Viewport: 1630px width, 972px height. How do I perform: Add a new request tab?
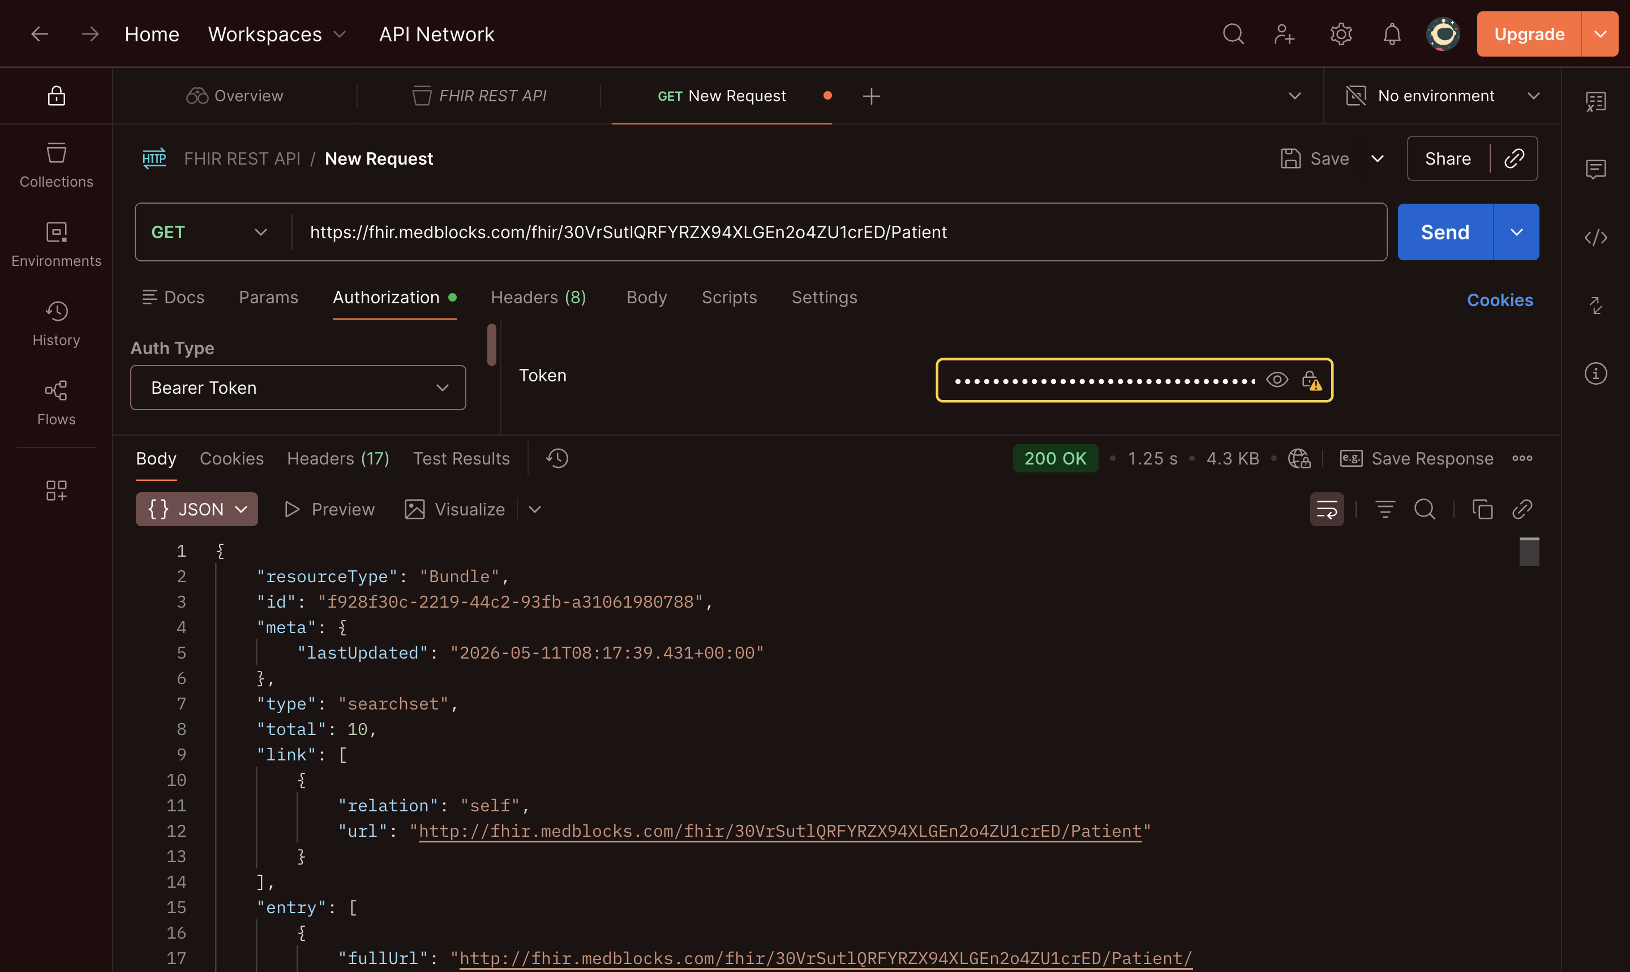[x=870, y=96]
